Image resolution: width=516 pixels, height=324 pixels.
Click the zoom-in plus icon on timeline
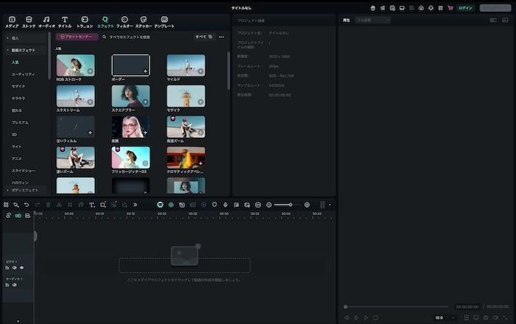pyautogui.click(x=307, y=204)
